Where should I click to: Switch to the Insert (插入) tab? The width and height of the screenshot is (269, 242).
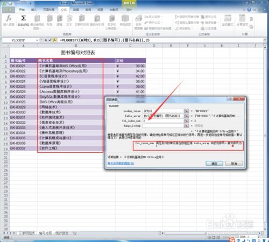point(34,10)
